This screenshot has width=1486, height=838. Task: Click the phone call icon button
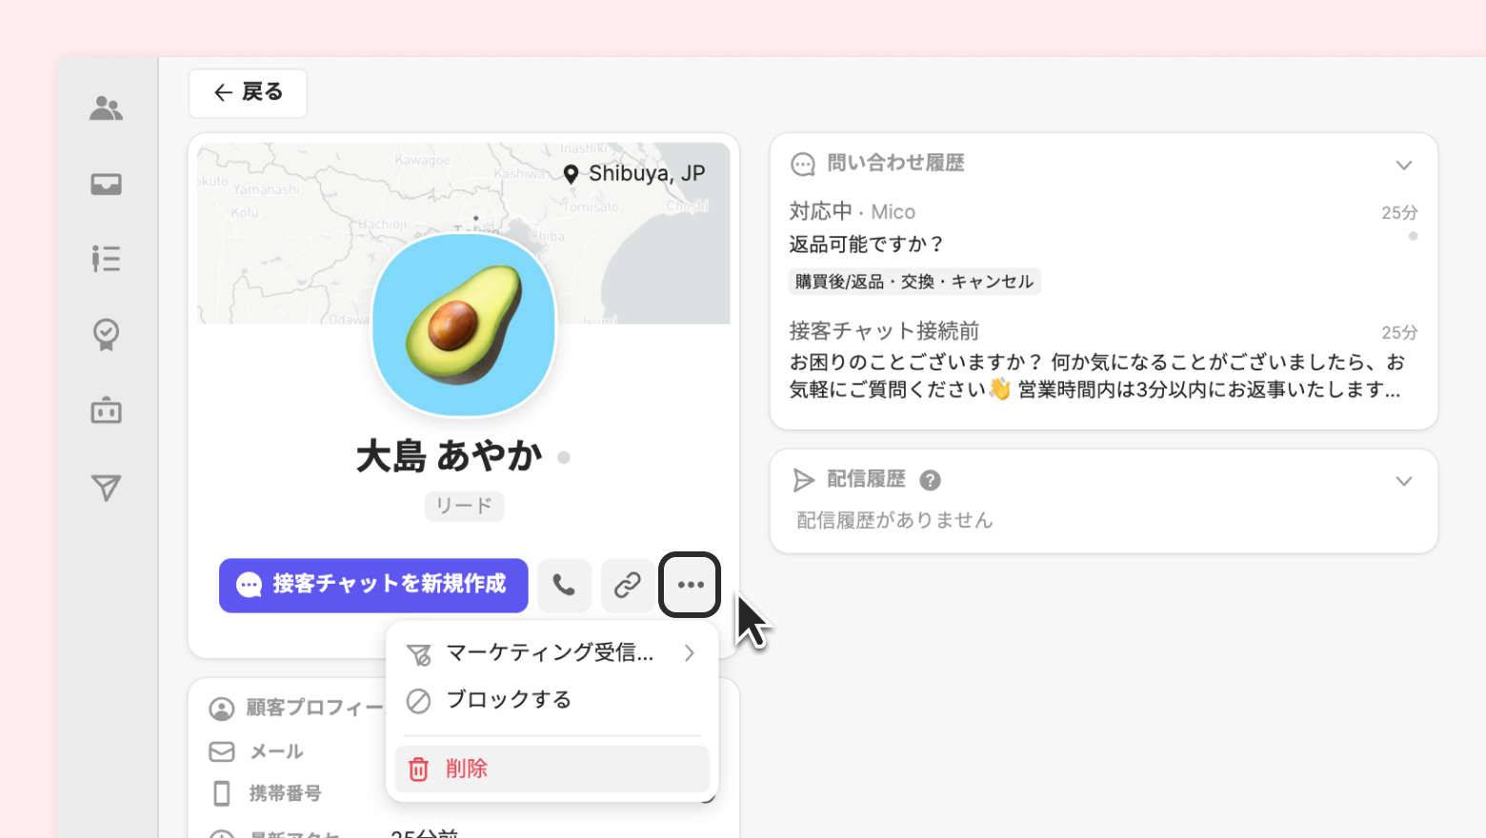[564, 585]
